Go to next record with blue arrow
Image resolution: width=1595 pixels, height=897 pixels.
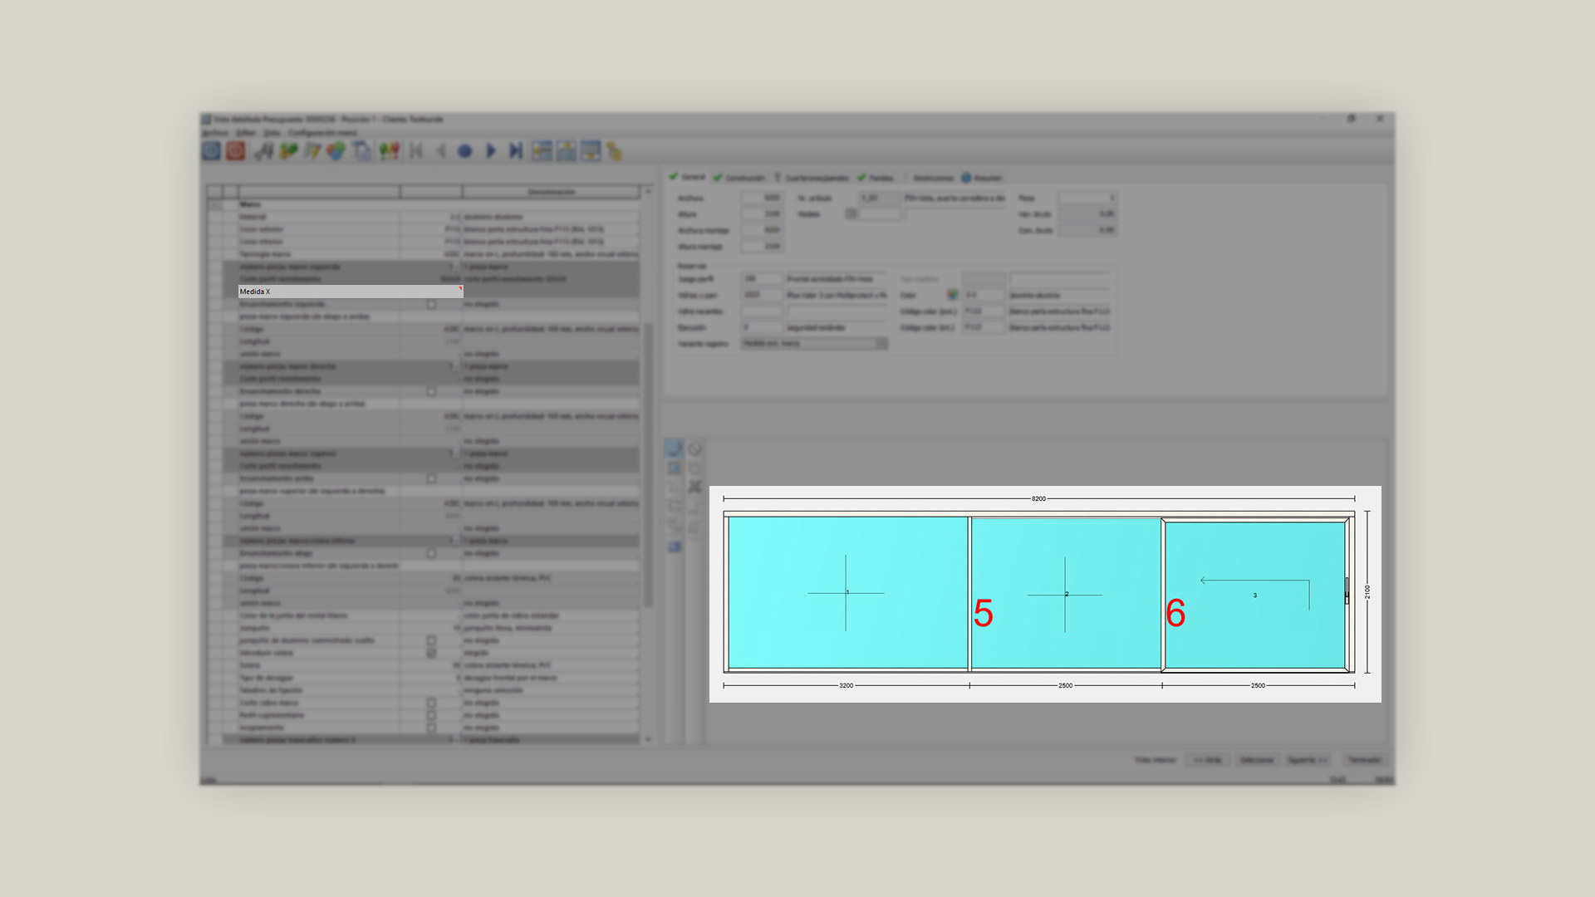490,151
